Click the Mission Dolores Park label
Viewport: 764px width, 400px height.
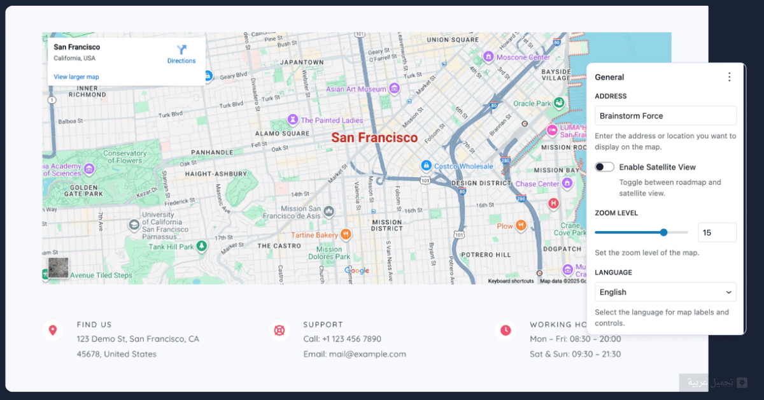pos(329,253)
